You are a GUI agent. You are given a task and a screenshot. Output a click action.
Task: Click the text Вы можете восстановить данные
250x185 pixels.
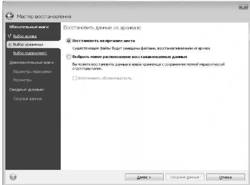pyautogui.click(x=149, y=66)
